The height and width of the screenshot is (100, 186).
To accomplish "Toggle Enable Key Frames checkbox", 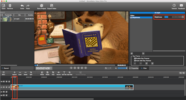I will coord(135,58).
